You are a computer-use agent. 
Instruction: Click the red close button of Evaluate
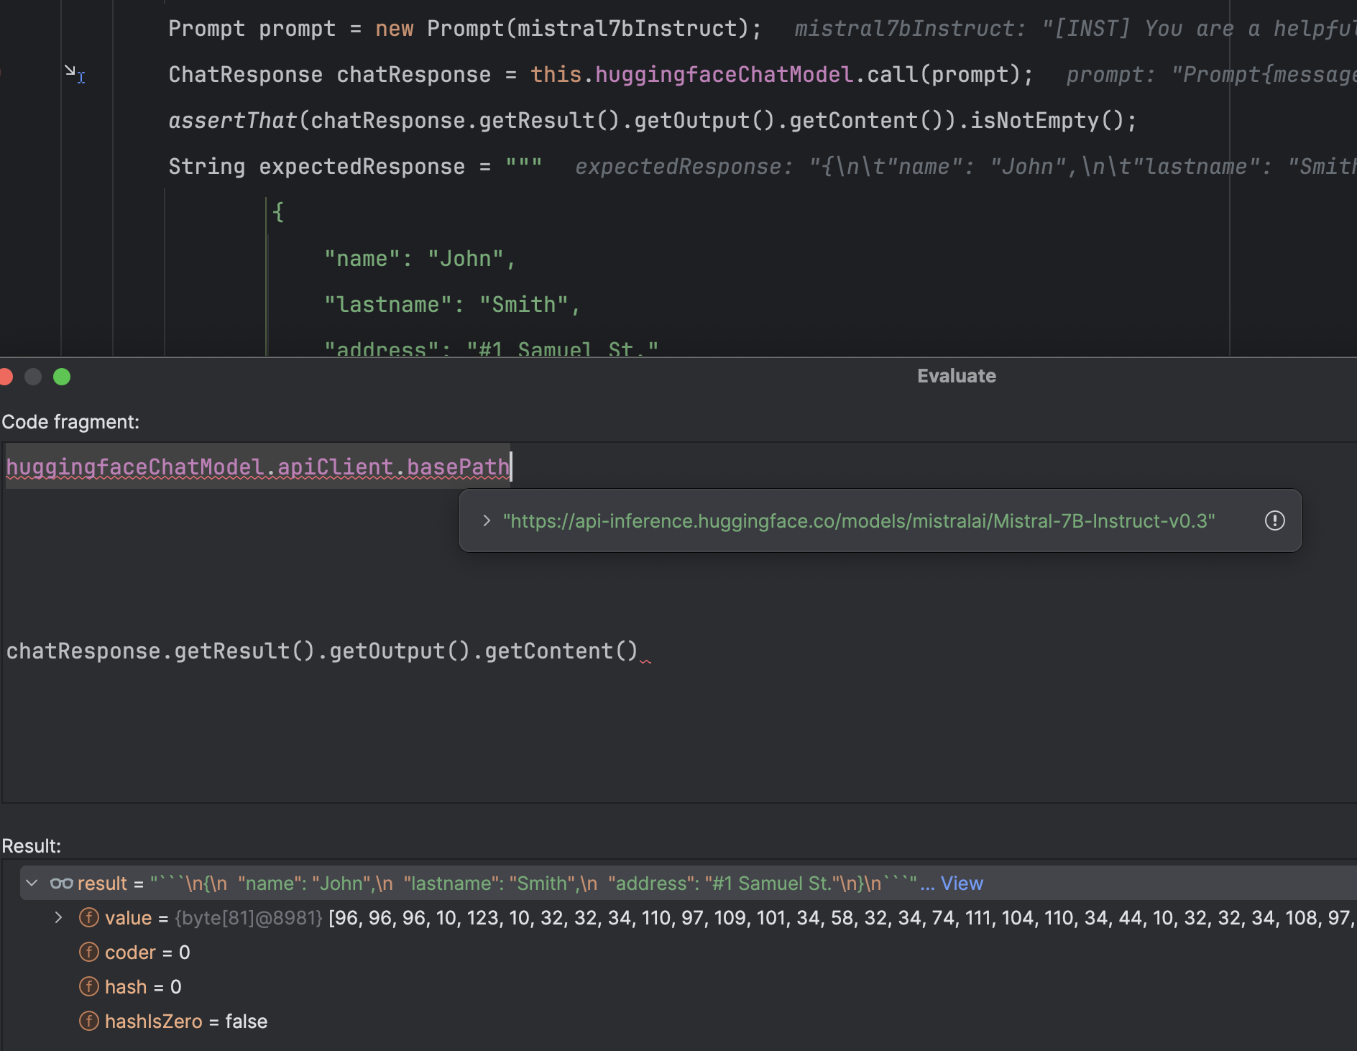click(x=6, y=377)
